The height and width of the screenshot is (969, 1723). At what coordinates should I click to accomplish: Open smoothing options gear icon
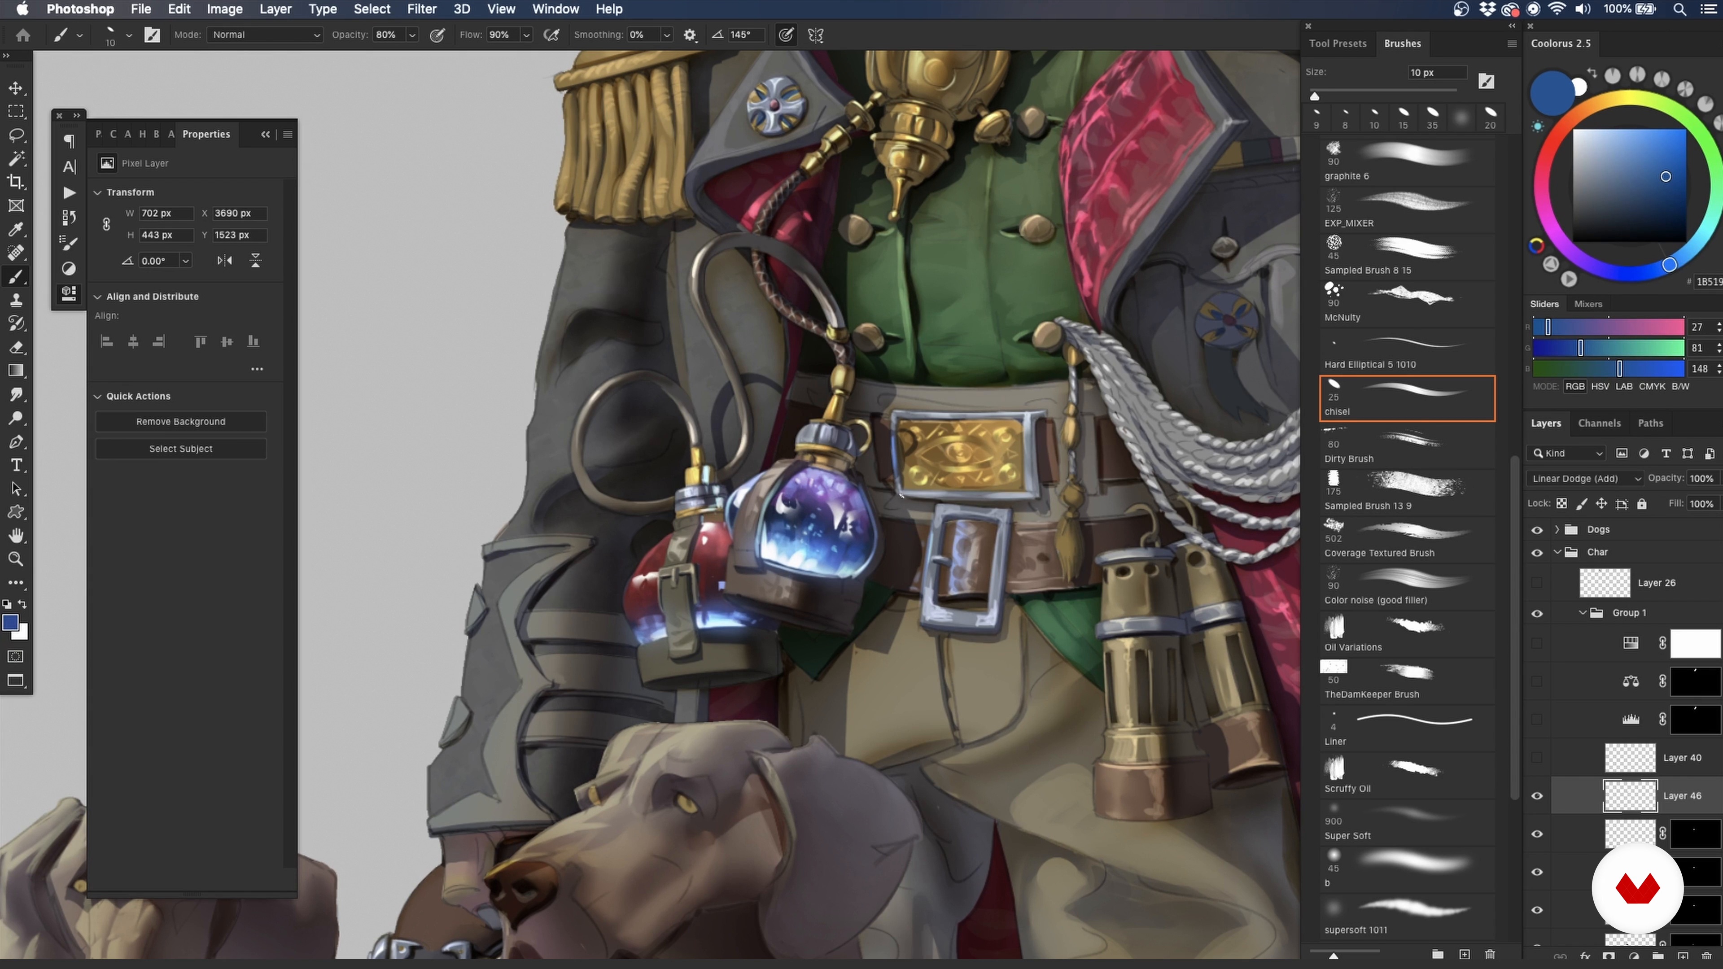[690, 35]
